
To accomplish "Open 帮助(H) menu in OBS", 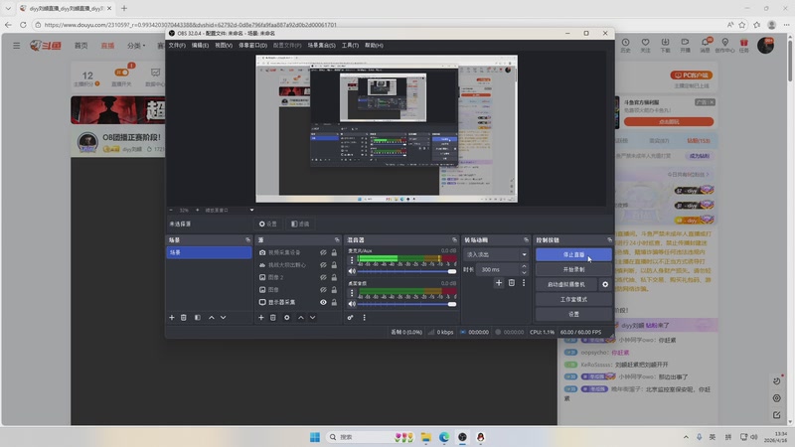I will tap(375, 45).
